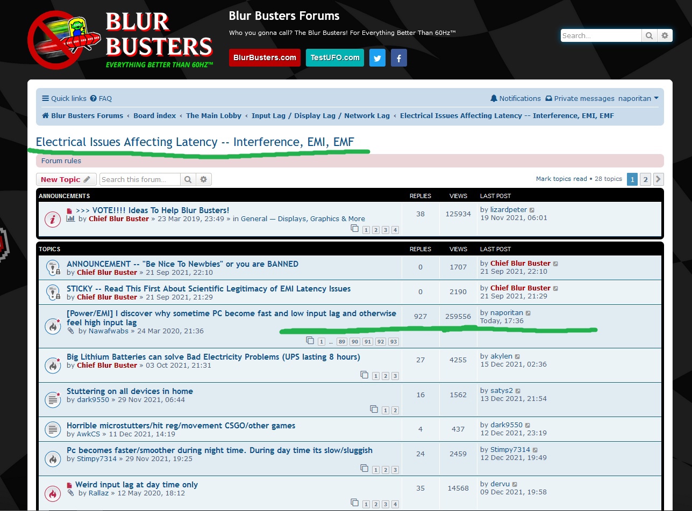Screen dimensions: 692x511
Task: View last poster dark9550 profile
Action: coord(506,425)
